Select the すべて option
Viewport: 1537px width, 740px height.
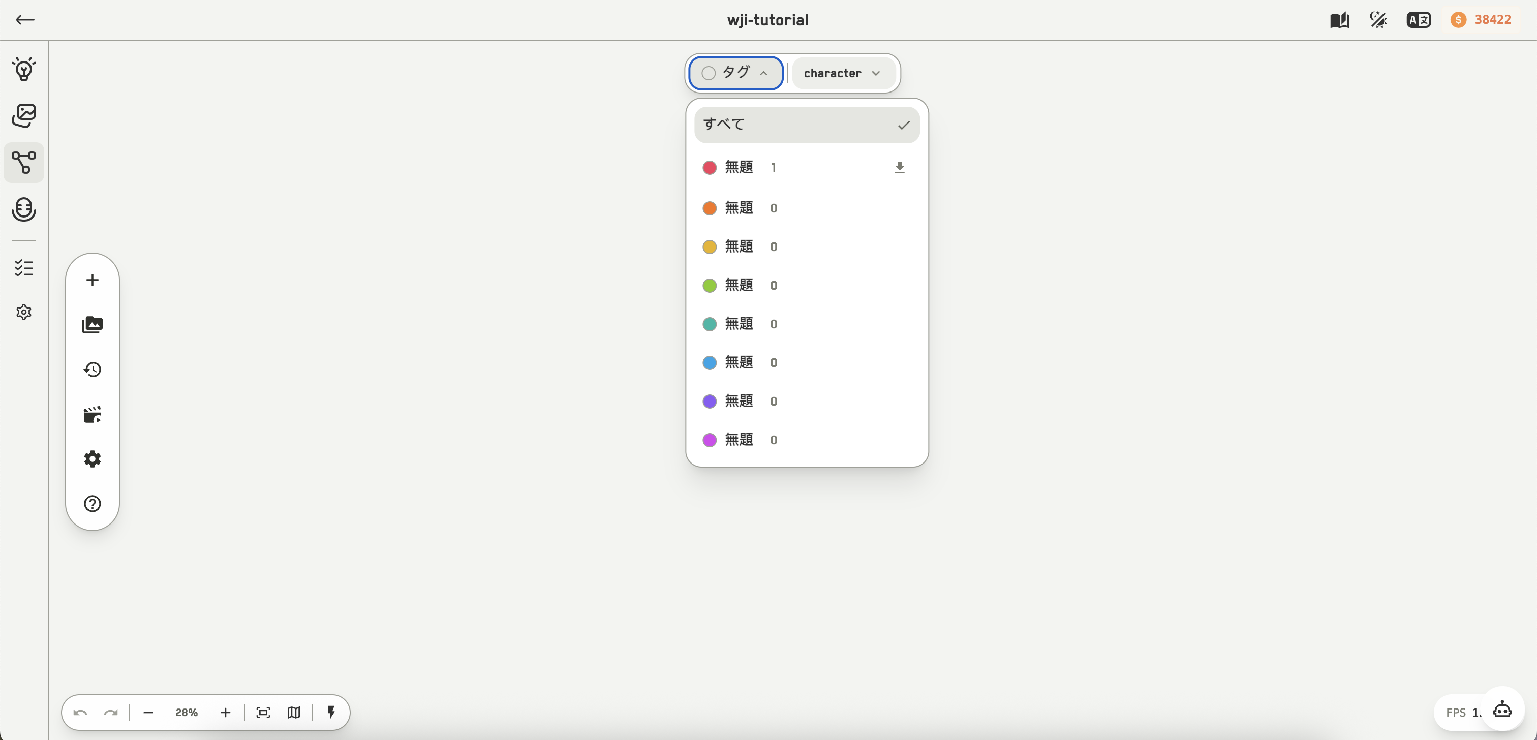pyautogui.click(x=807, y=125)
